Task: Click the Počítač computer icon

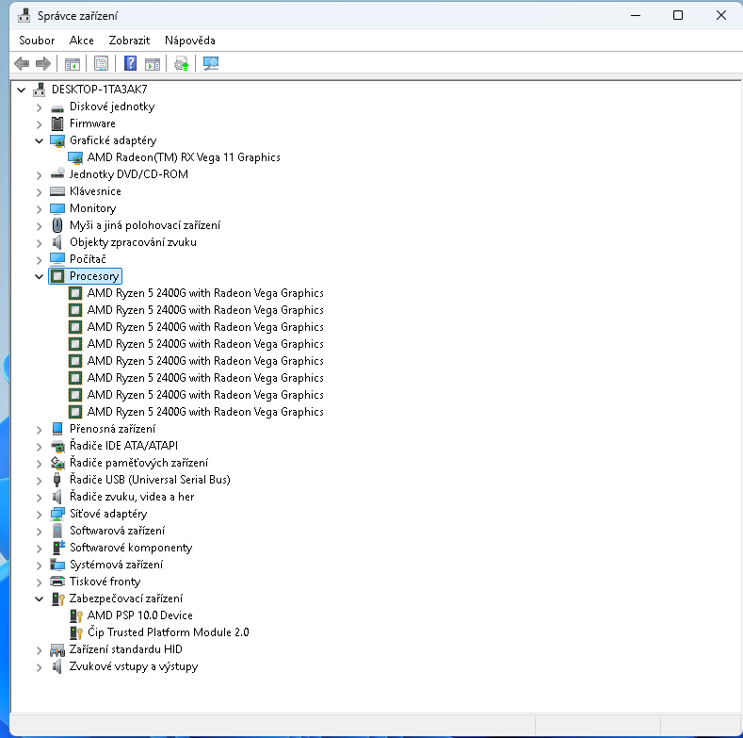Action: (x=57, y=259)
